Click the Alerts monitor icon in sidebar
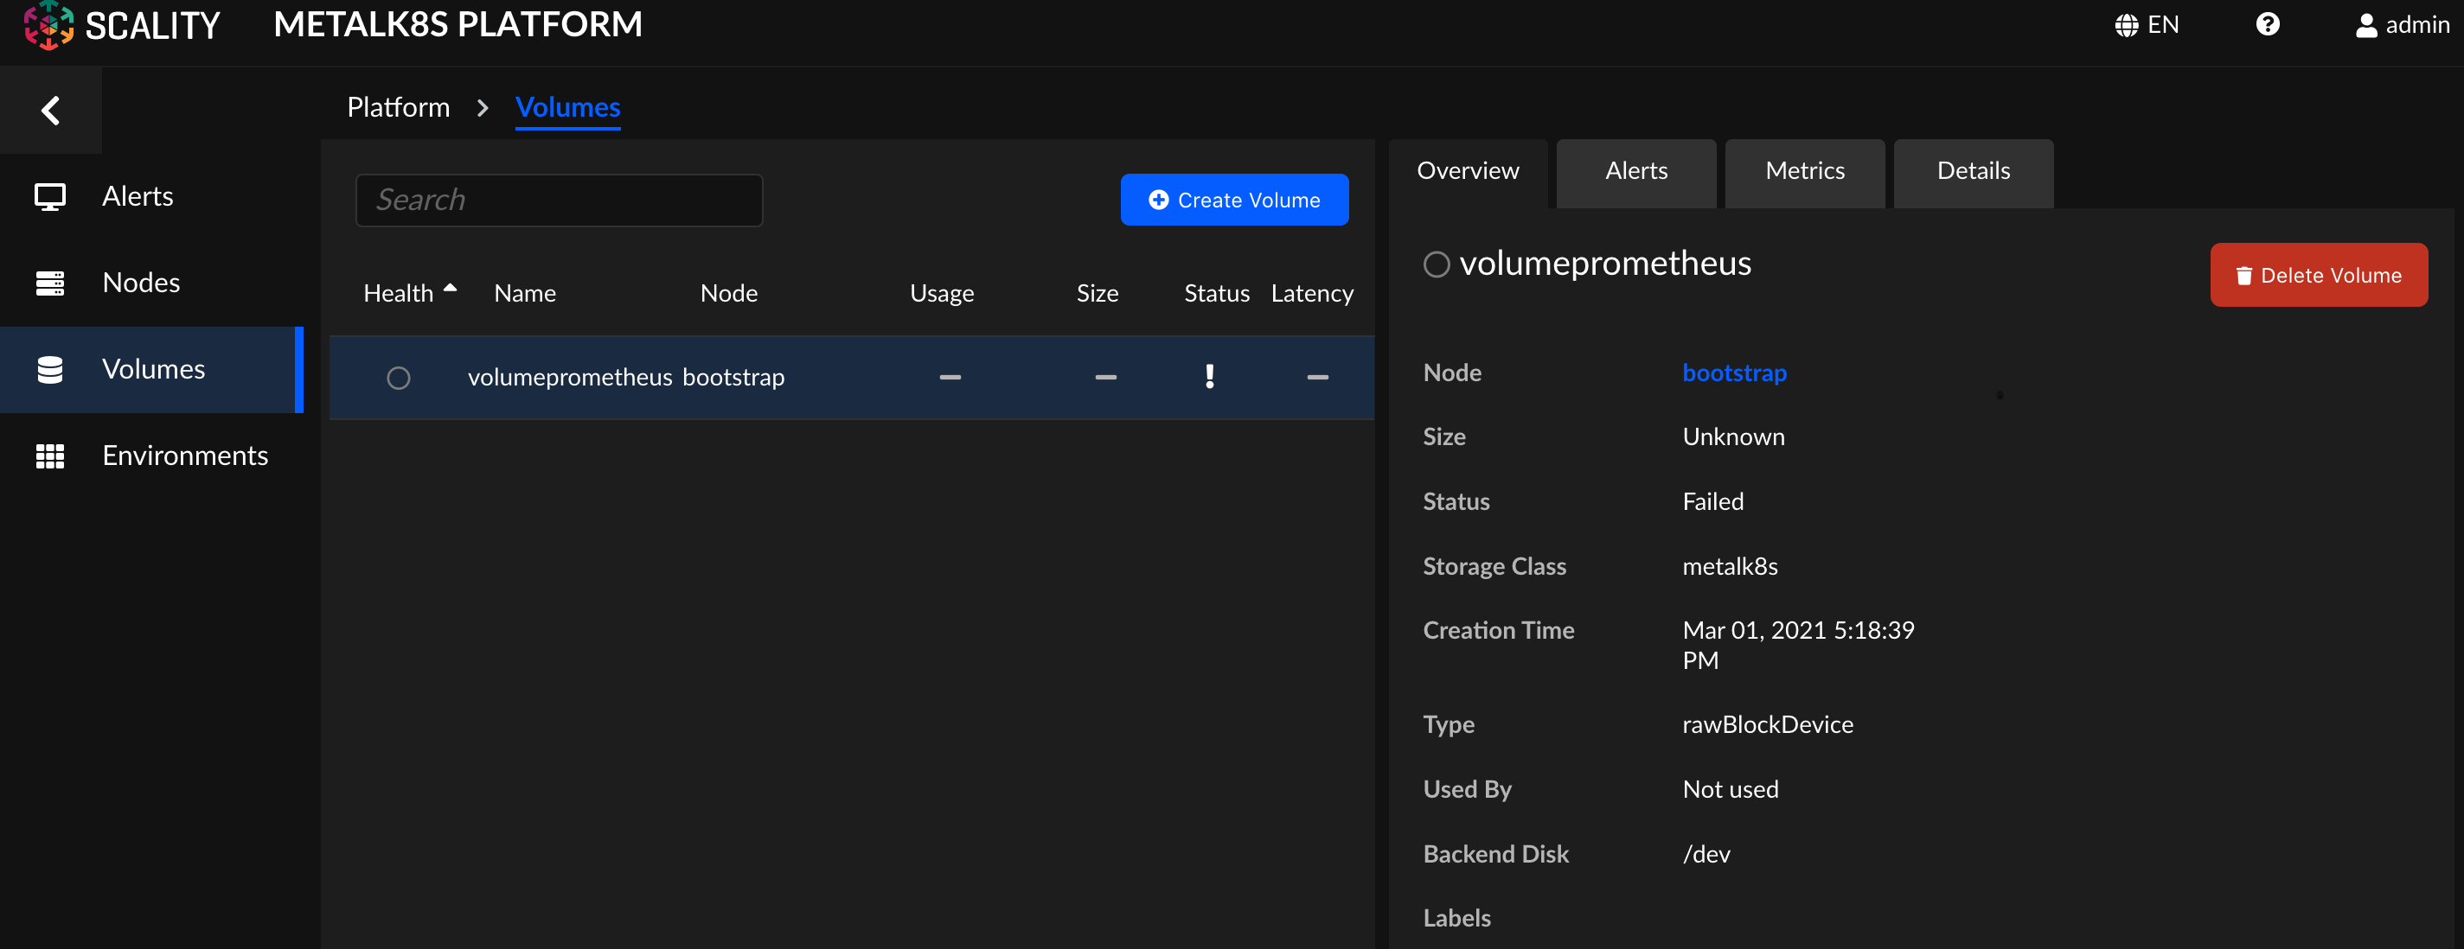This screenshot has width=2464, height=949. (x=50, y=197)
